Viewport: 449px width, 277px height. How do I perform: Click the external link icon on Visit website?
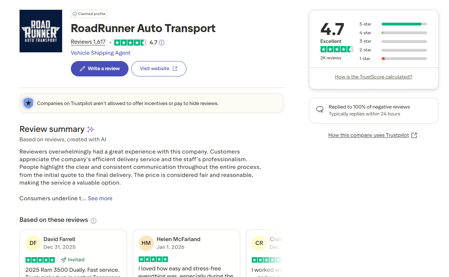click(176, 69)
